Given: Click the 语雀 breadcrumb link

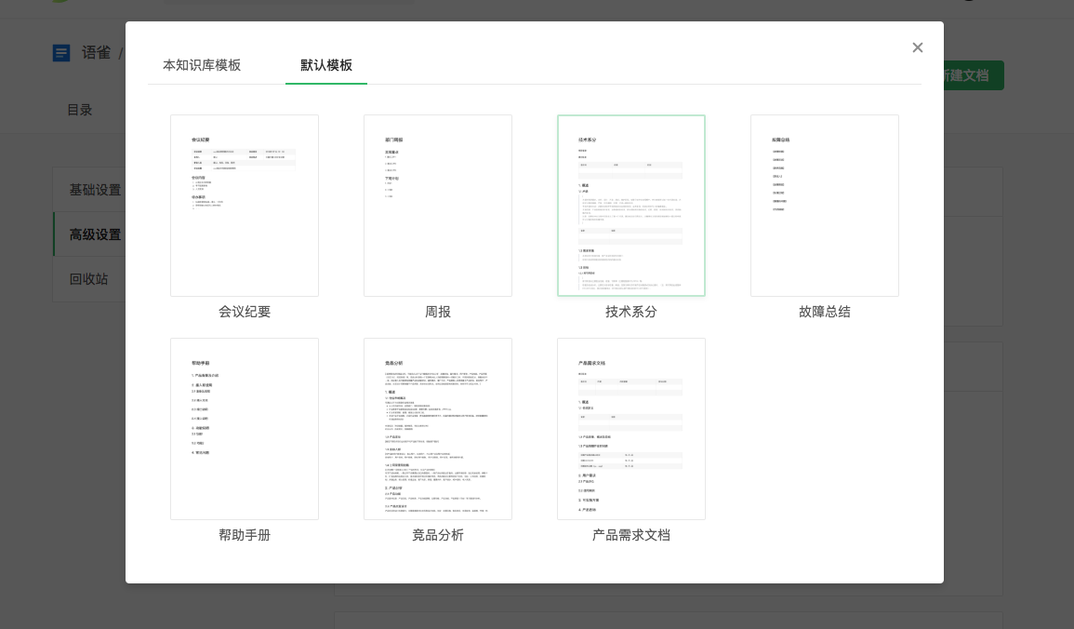Looking at the screenshot, I should click(97, 52).
